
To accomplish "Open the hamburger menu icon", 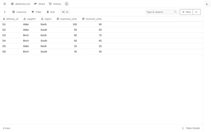I will [5, 4].
